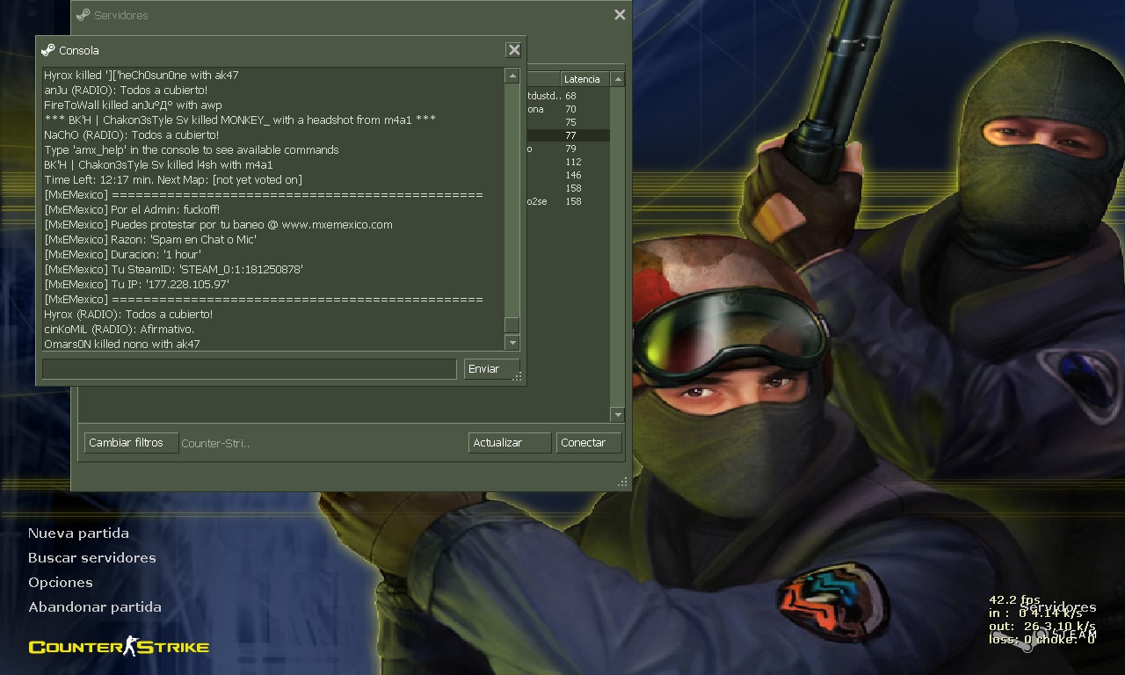Click console line 'Time Left: 12:17 min'

[x=173, y=179]
